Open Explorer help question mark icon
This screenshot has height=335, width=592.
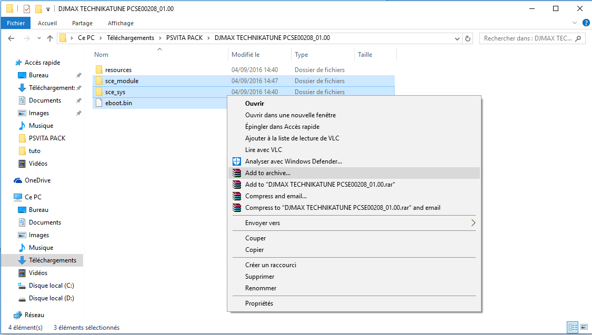click(586, 23)
